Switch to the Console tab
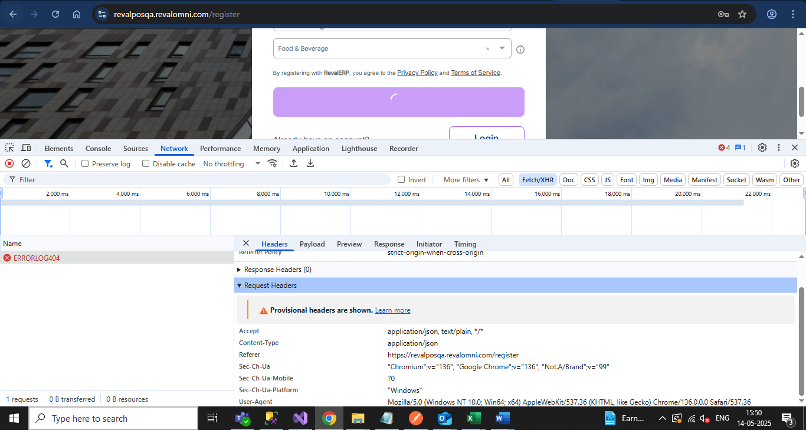The height and width of the screenshot is (430, 806). point(98,149)
